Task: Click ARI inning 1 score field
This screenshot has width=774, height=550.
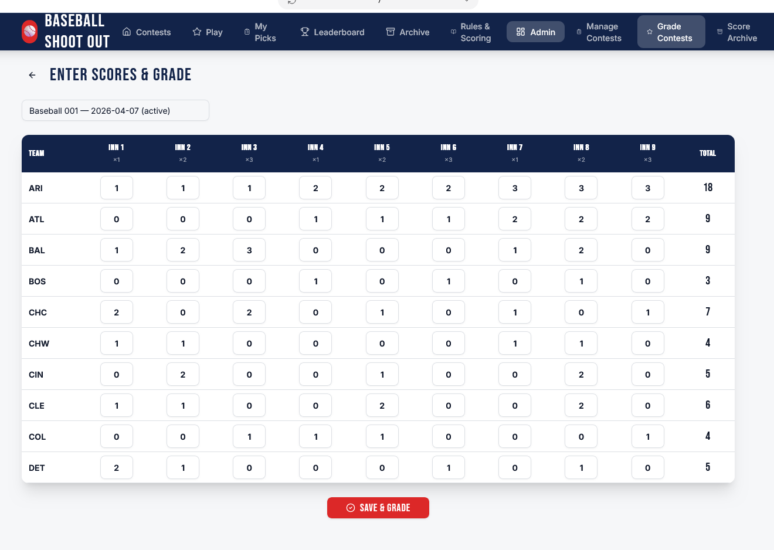Action: pyautogui.click(x=117, y=188)
